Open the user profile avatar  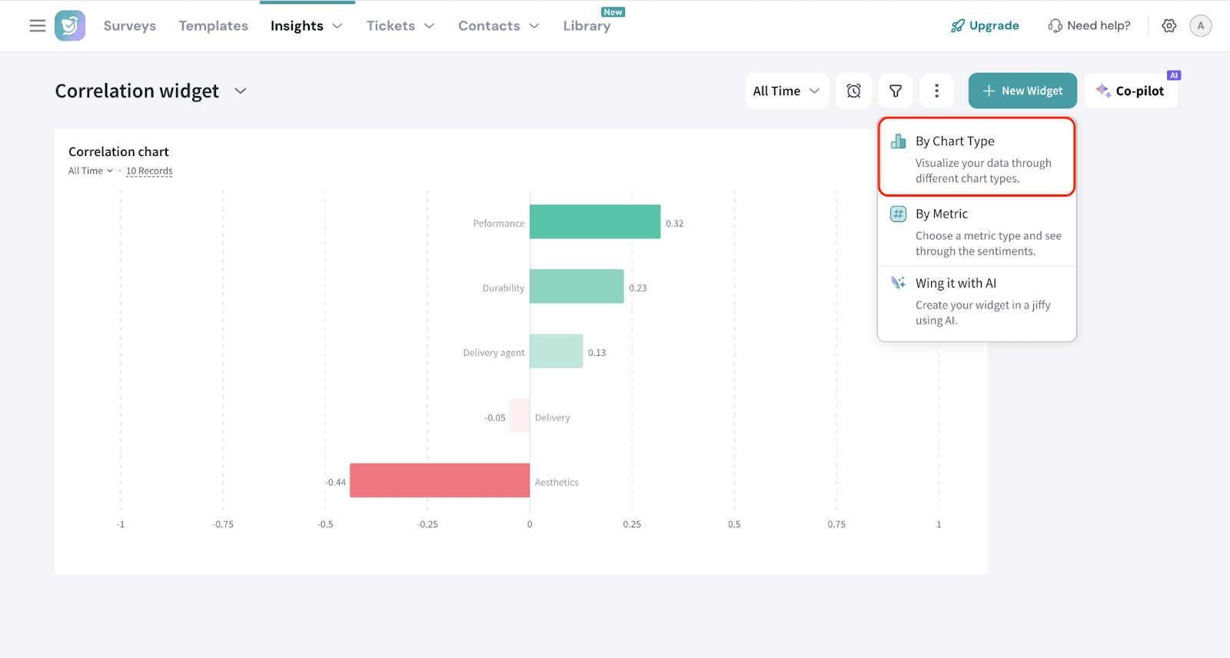[x=1201, y=25]
